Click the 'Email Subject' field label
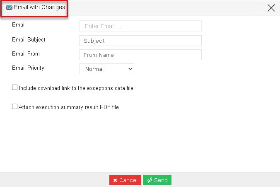This screenshot has width=280, height=187. [x=29, y=39]
